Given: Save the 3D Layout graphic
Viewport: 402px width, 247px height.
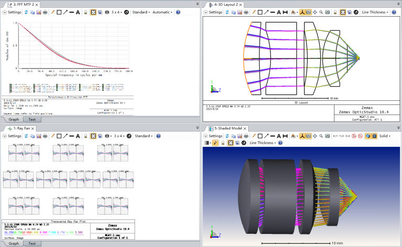Looking at the screenshot, I should [239, 12].
